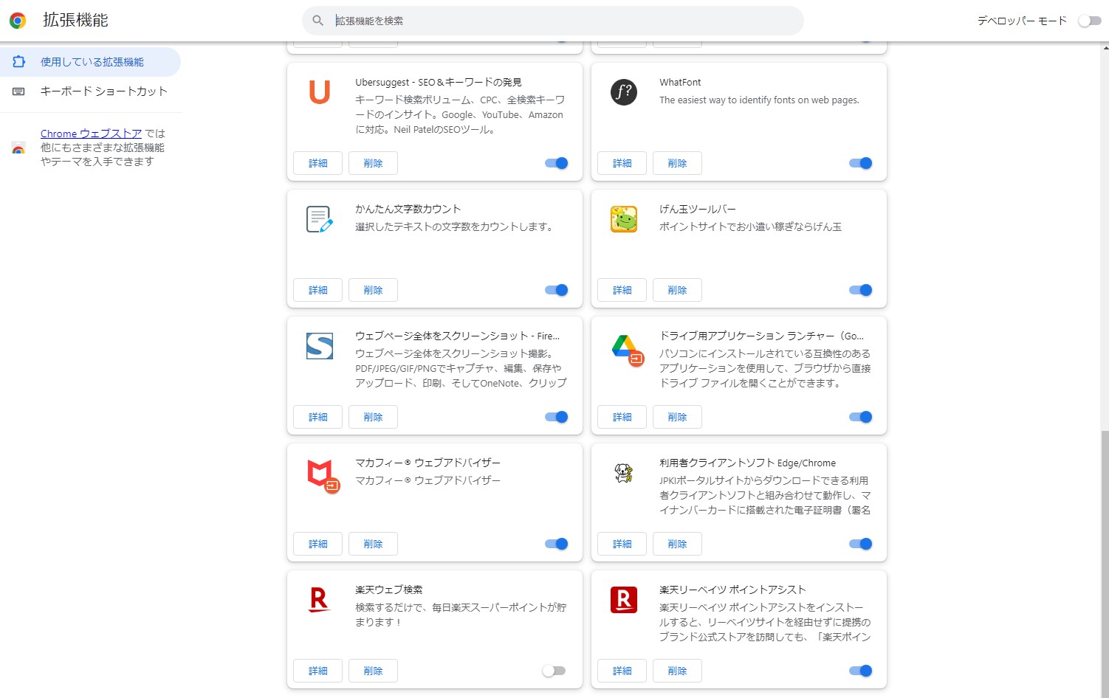Screen dimensions: 1109x698
Task: Click the scrollbar up arrow
Action: (x=1105, y=47)
